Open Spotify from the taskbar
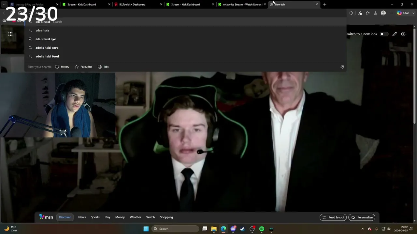 click(x=262, y=229)
